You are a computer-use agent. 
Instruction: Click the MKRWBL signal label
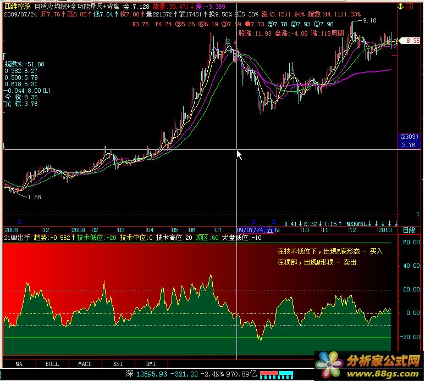coord(356,224)
